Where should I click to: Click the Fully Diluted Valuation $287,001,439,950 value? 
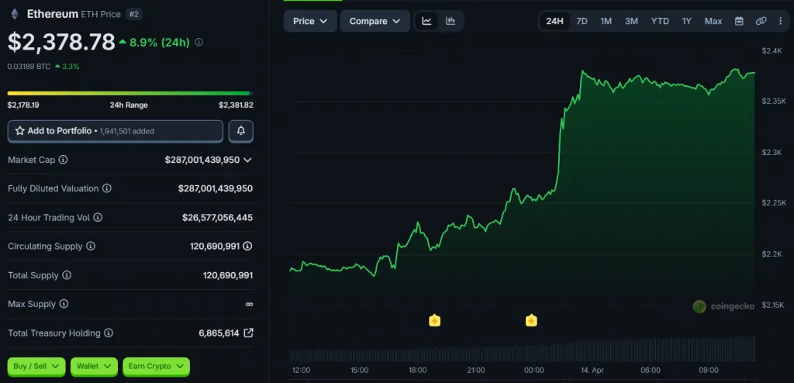(216, 188)
